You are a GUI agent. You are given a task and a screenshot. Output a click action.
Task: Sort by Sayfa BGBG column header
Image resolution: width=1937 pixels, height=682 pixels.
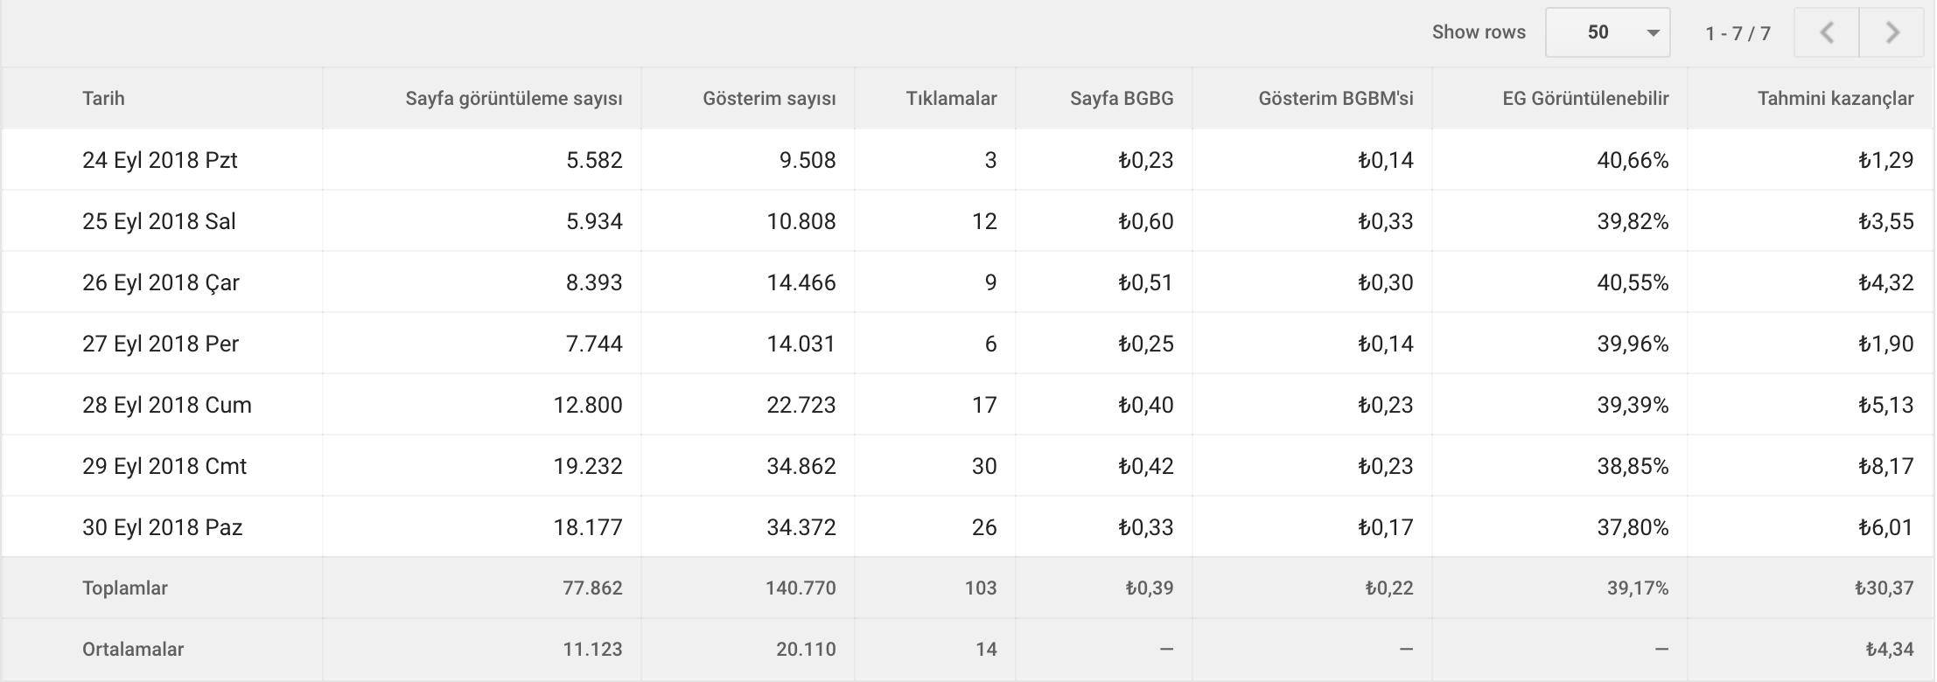pyautogui.click(x=1122, y=99)
